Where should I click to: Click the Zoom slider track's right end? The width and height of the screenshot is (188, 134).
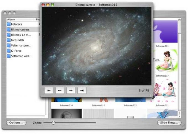(x=95, y=123)
